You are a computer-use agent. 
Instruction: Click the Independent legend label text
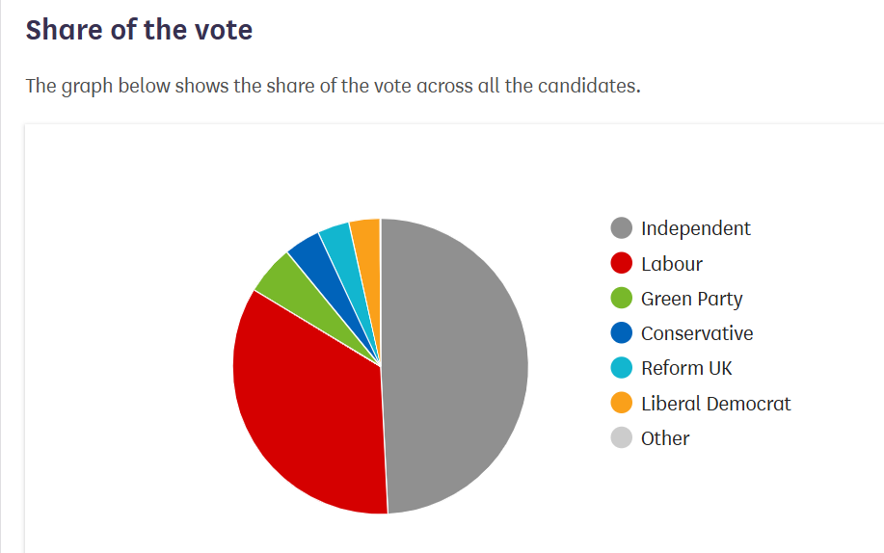pyautogui.click(x=695, y=228)
